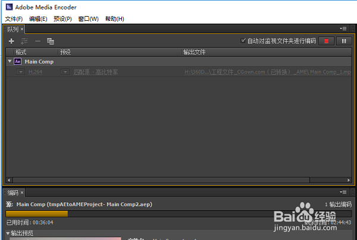Click the 匹配源 - 高比特率 preset link
357x240 pixels.
[96, 72]
